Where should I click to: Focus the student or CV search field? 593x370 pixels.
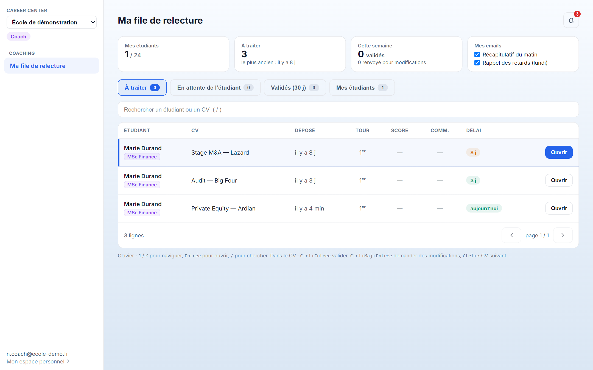(x=348, y=110)
